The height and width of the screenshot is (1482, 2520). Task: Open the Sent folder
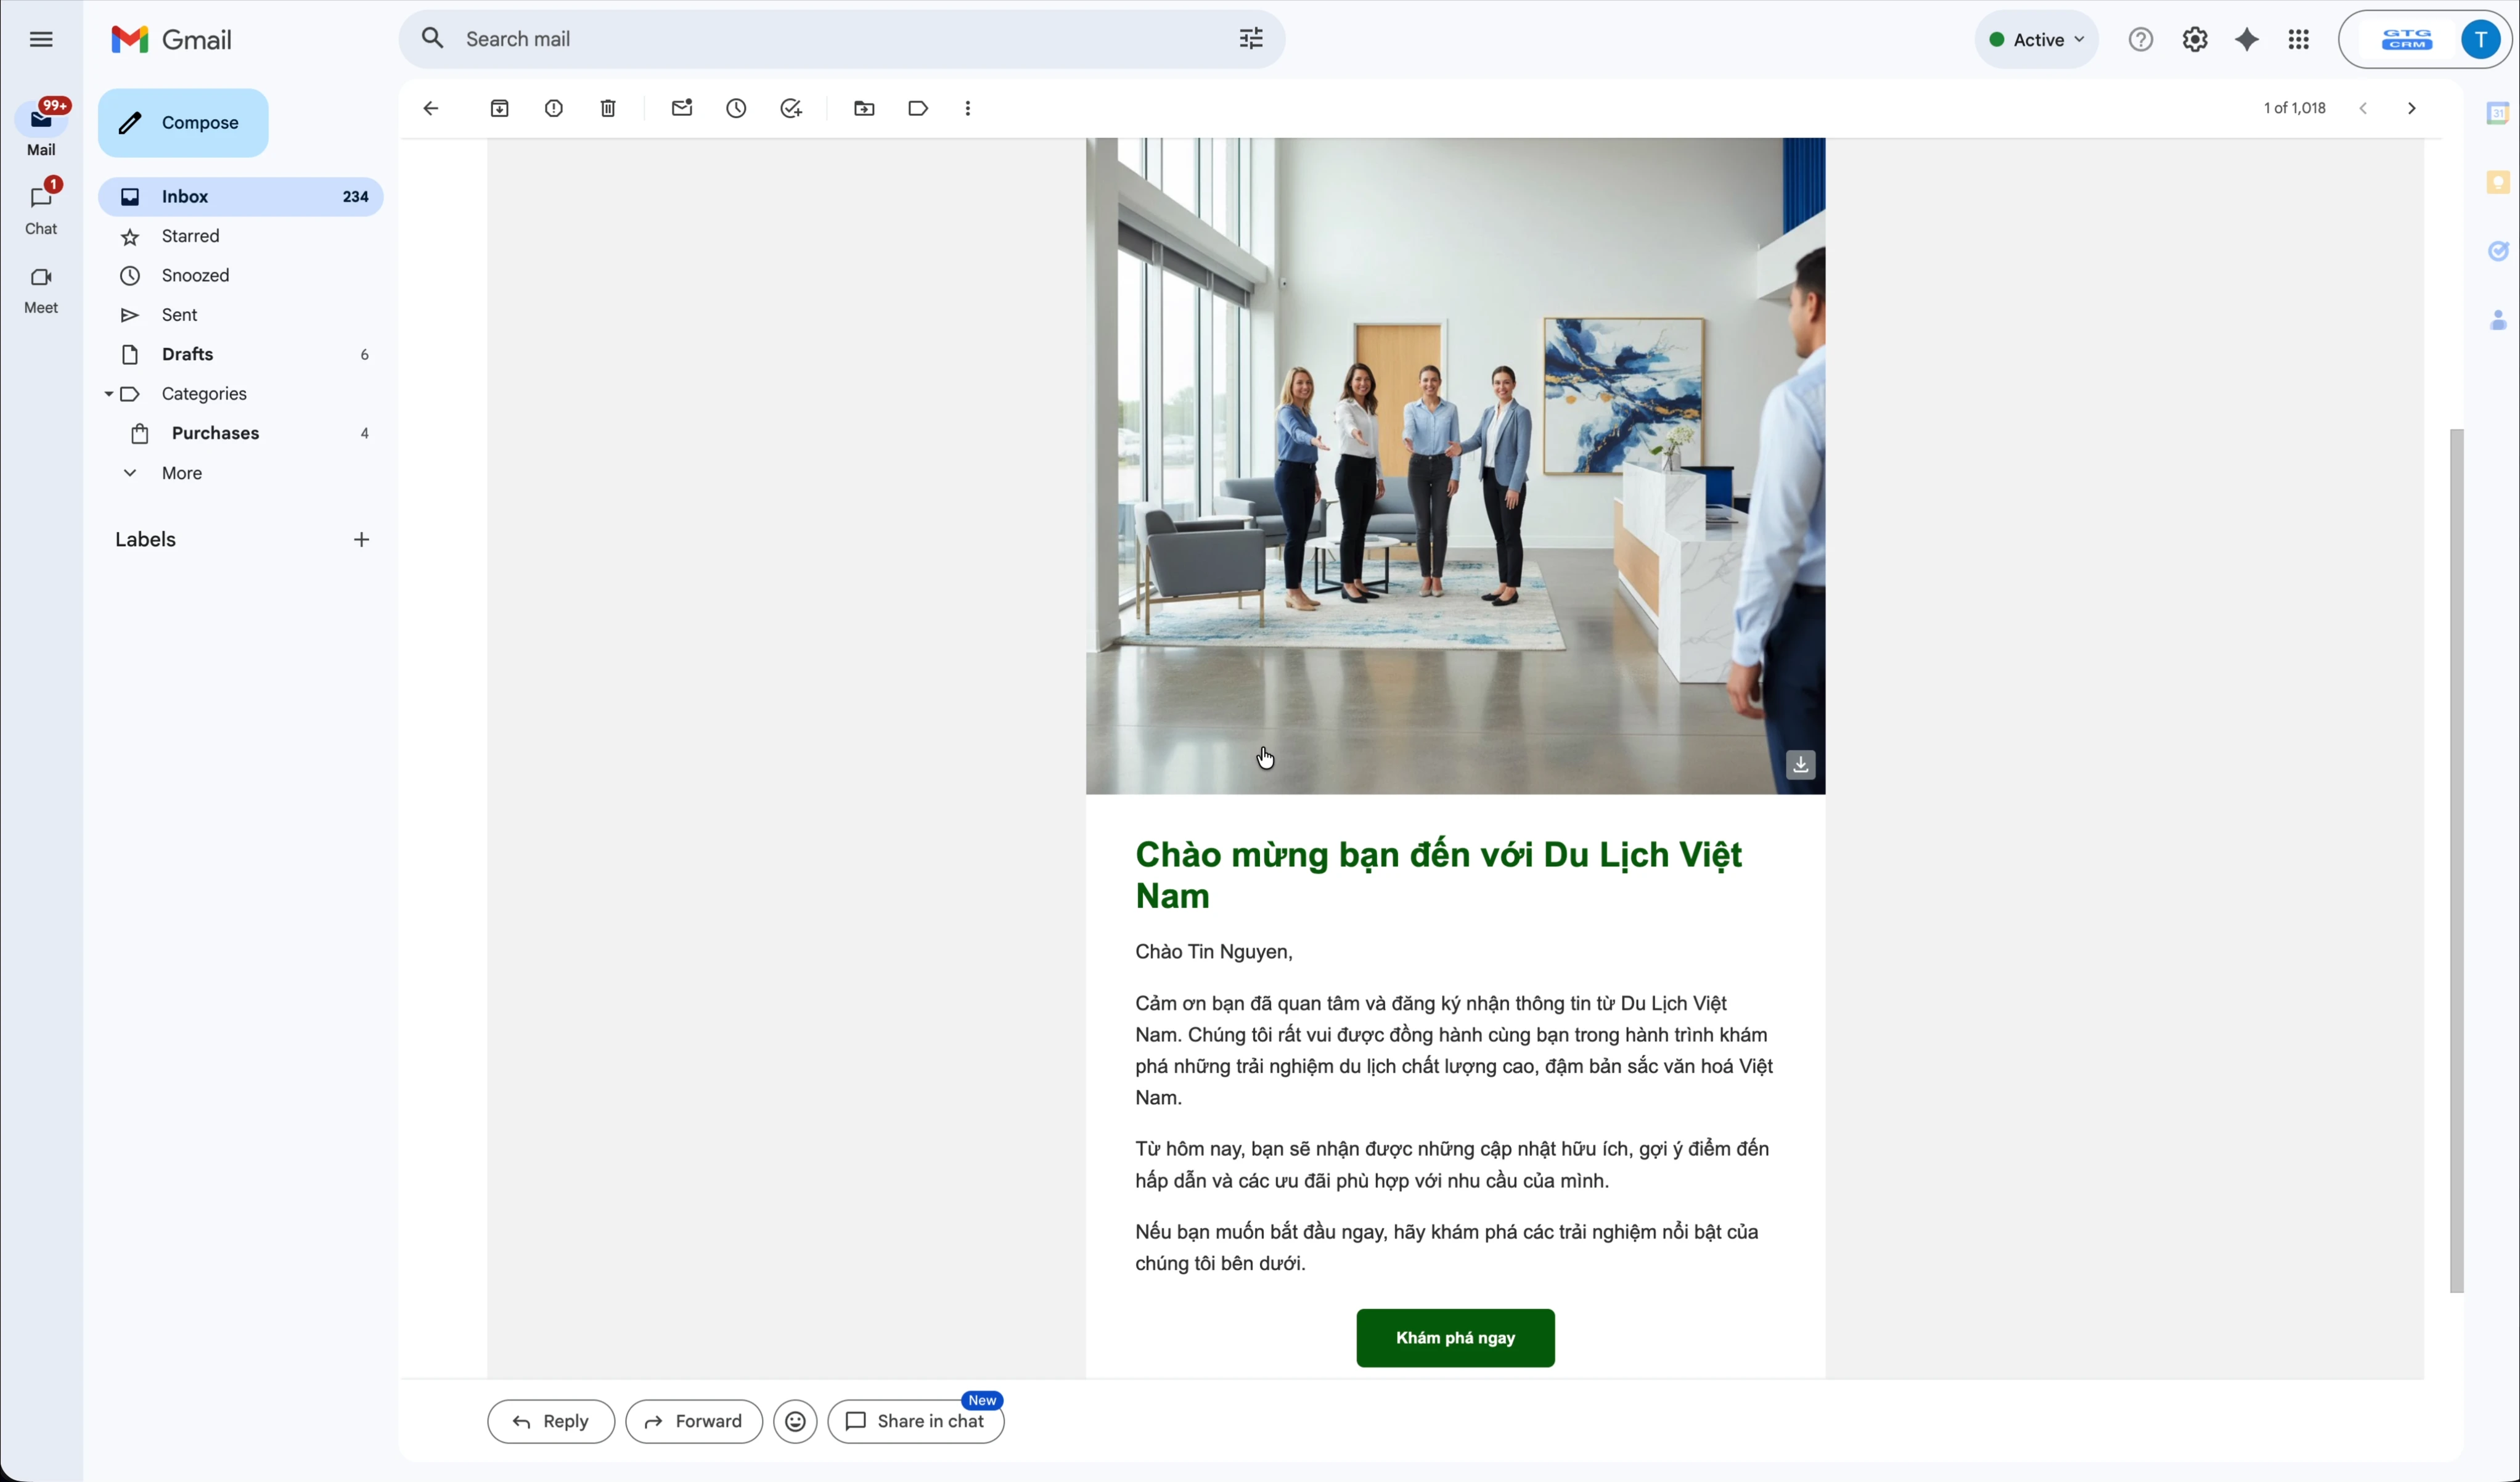pyautogui.click(x=180, y=315)
